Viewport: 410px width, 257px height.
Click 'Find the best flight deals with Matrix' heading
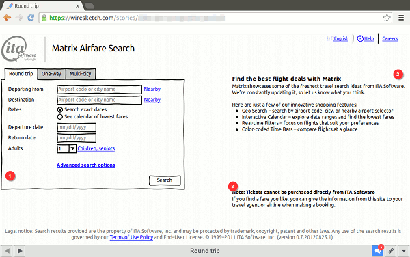coord(286,79)
